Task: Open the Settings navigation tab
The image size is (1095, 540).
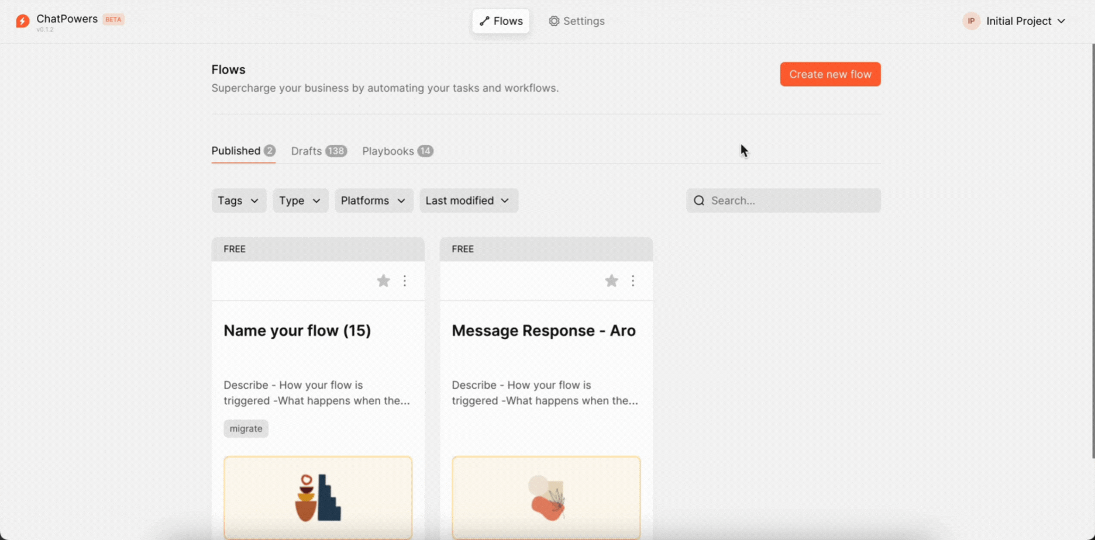Action: click(x=576, y=21)
